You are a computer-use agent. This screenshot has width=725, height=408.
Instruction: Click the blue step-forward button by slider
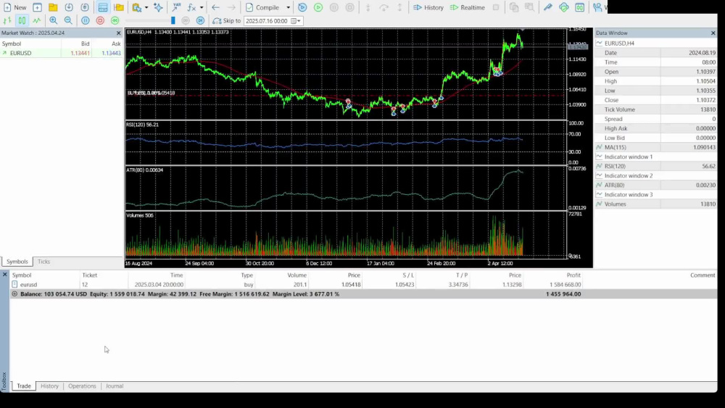click(200, 20)
